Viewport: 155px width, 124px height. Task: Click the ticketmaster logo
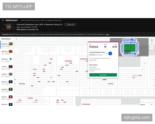[x=12, y=20]
